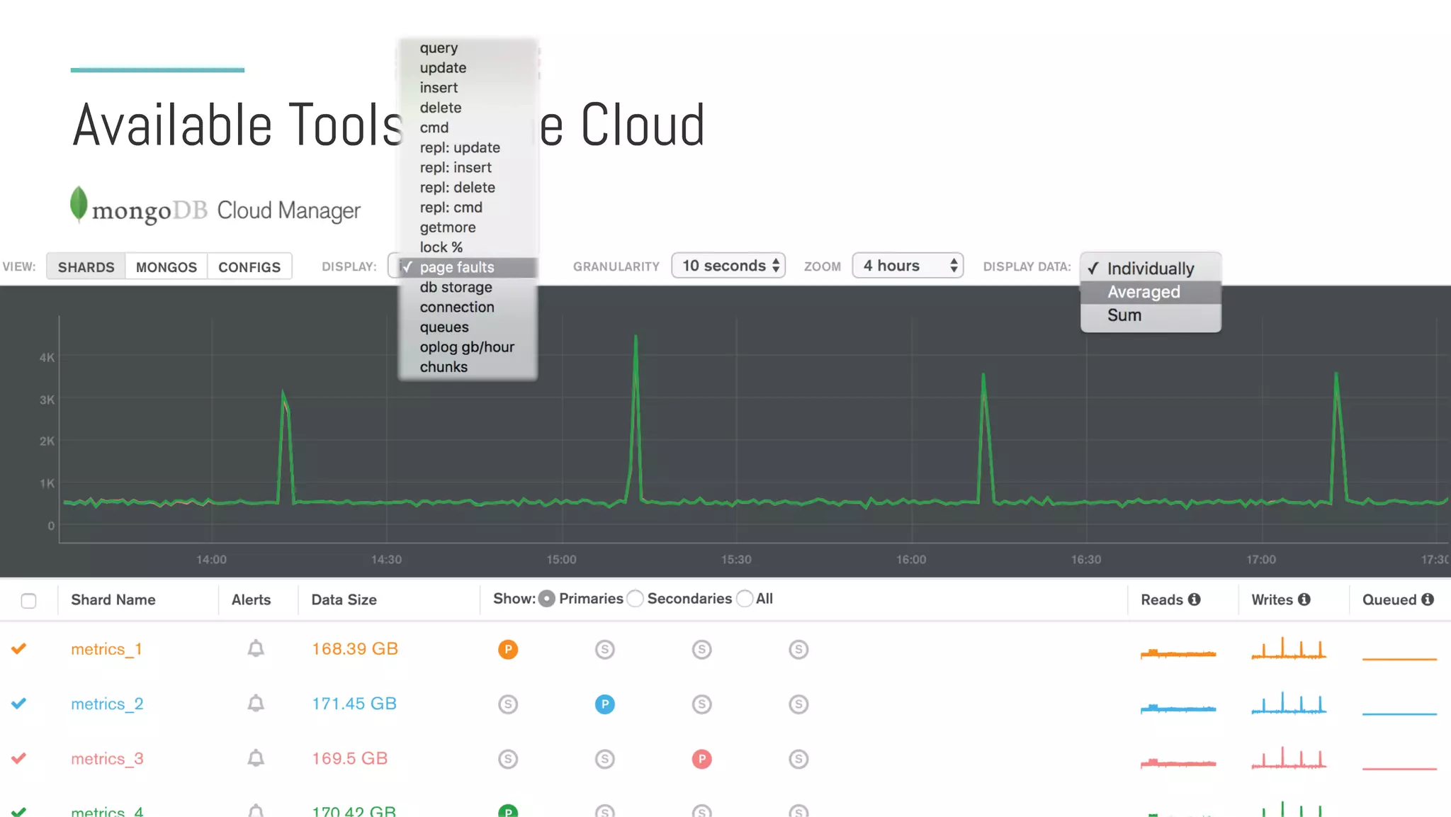The height and width of the screenshot is (817, 1451).
Task: Click the info icon next to Writes
Action: [x=1304, y=599]
